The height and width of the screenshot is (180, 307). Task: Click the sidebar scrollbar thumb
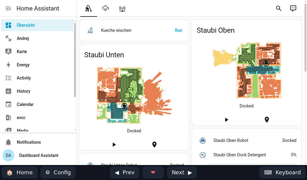pos(75,60)
